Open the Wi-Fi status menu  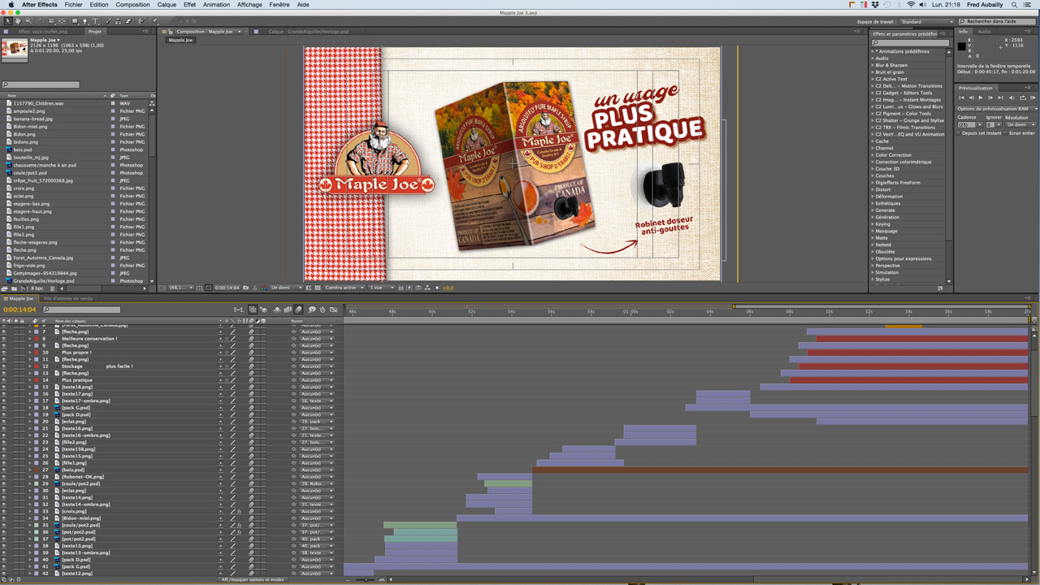click(911, 4)
